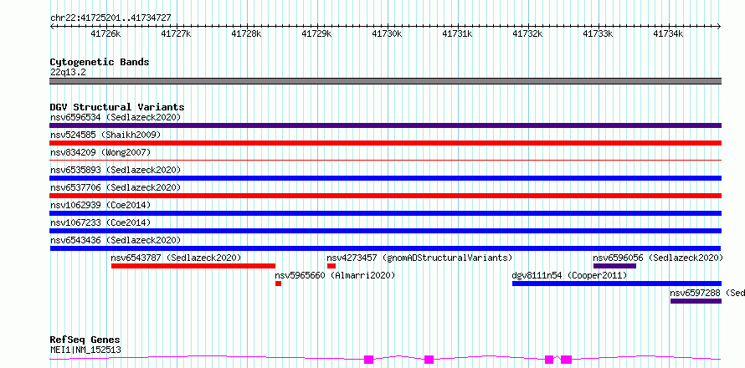Image resolution: width=745 pixels, height=368 pixels.
Task: Open the nsv6535893 (Sedlazeck2020) label
Action: pyautogui.click(x=116, y=170)
